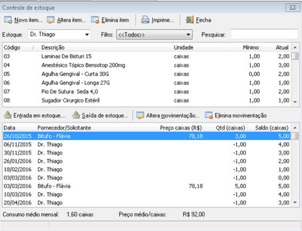Viewport: 302px width, 231px height.
Task: Select the Agulha Gengival - Curta 30G row
Action: point(146,74)
